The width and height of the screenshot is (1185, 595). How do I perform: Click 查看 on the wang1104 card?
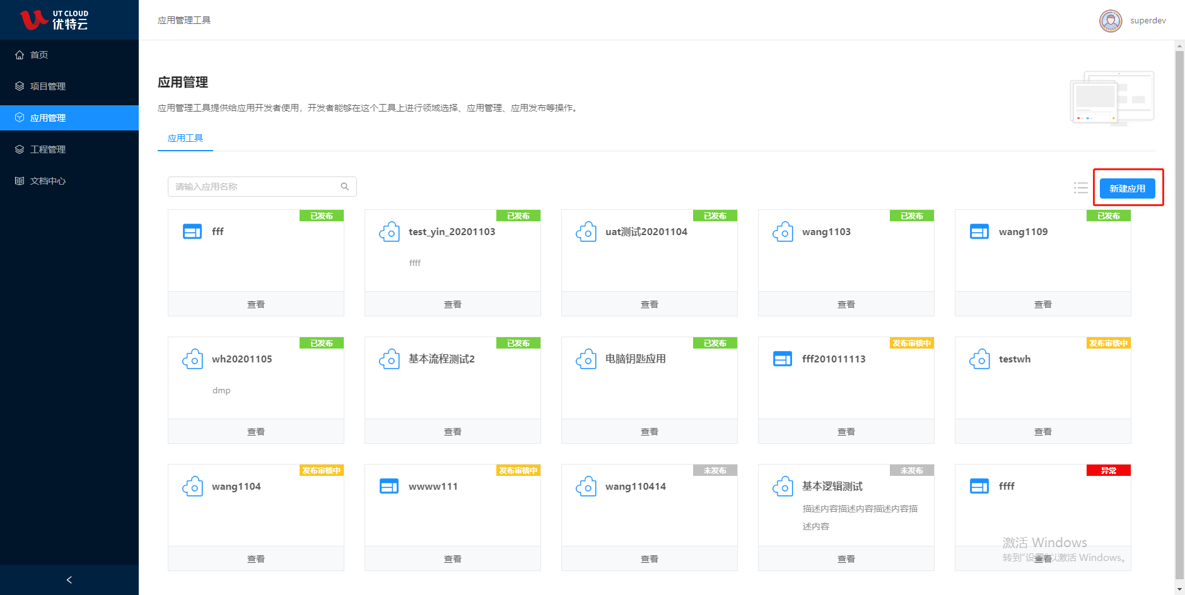point(256,559)
